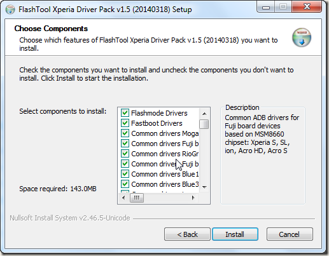Screen dimensions: 329x256
Task: Toggle the Common drivers RioGr checkbox
Action: [125, 154]
